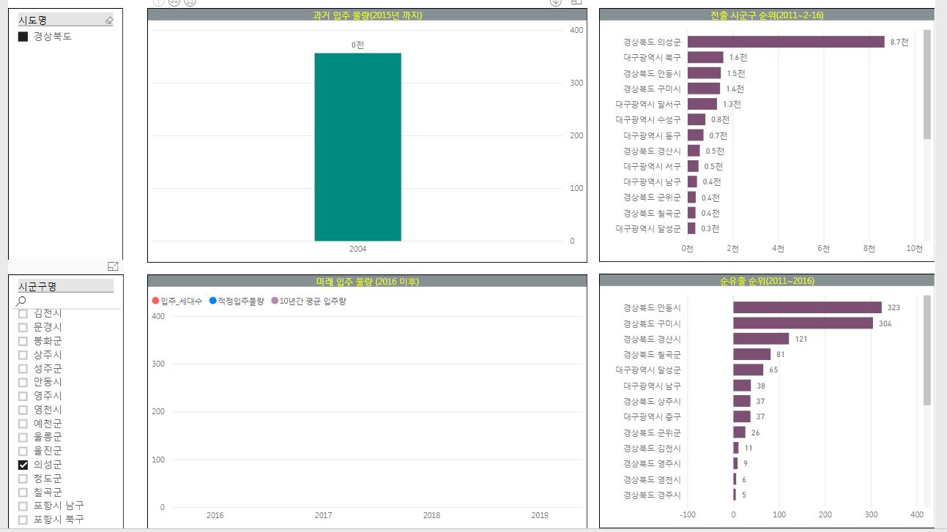
Task: Click the 전출 시군구 순위 chart title
Action: click(767, 15)
